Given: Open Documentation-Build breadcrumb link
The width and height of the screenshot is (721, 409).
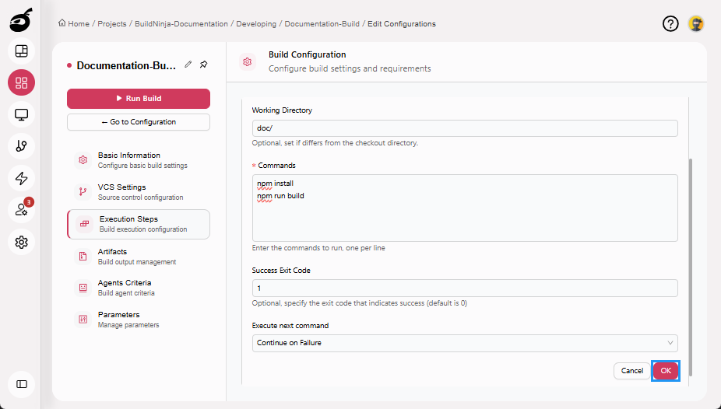Looking at the screenshot, I should tap(322, 24).
